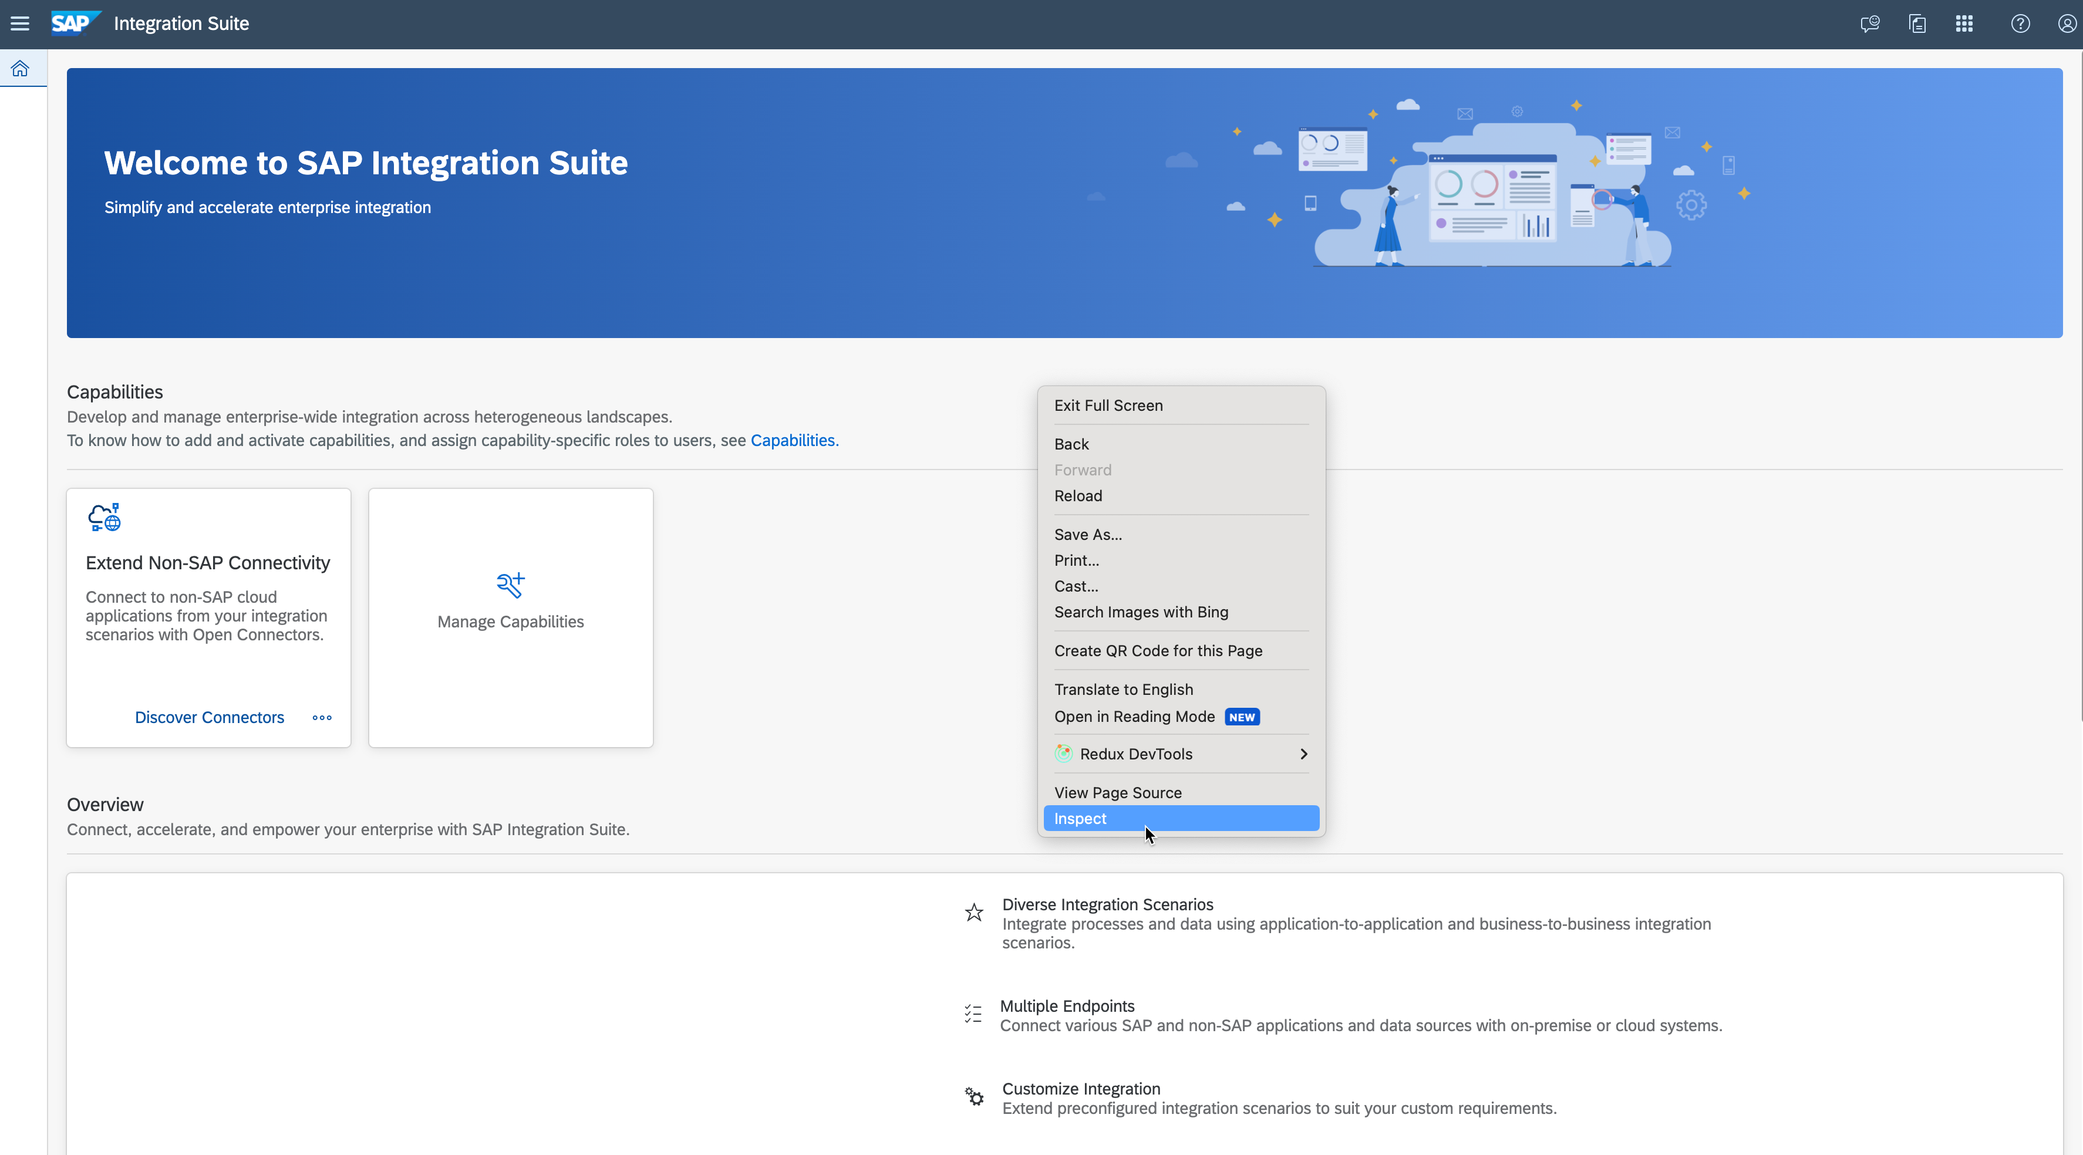This screenshot has height=1155, width=2083.
Task: Open the product switcher grid icon
Action: 1964,23
